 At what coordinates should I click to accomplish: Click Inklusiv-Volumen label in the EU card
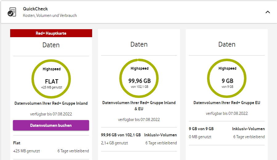pyautogui.click(x=248, y=129)
